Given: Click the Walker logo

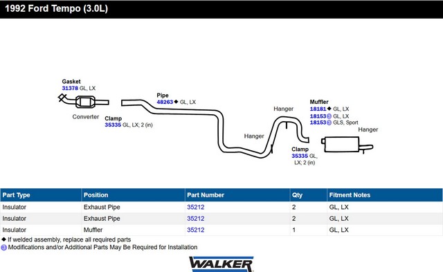Looking at the screenshot, I should [221, 264].
